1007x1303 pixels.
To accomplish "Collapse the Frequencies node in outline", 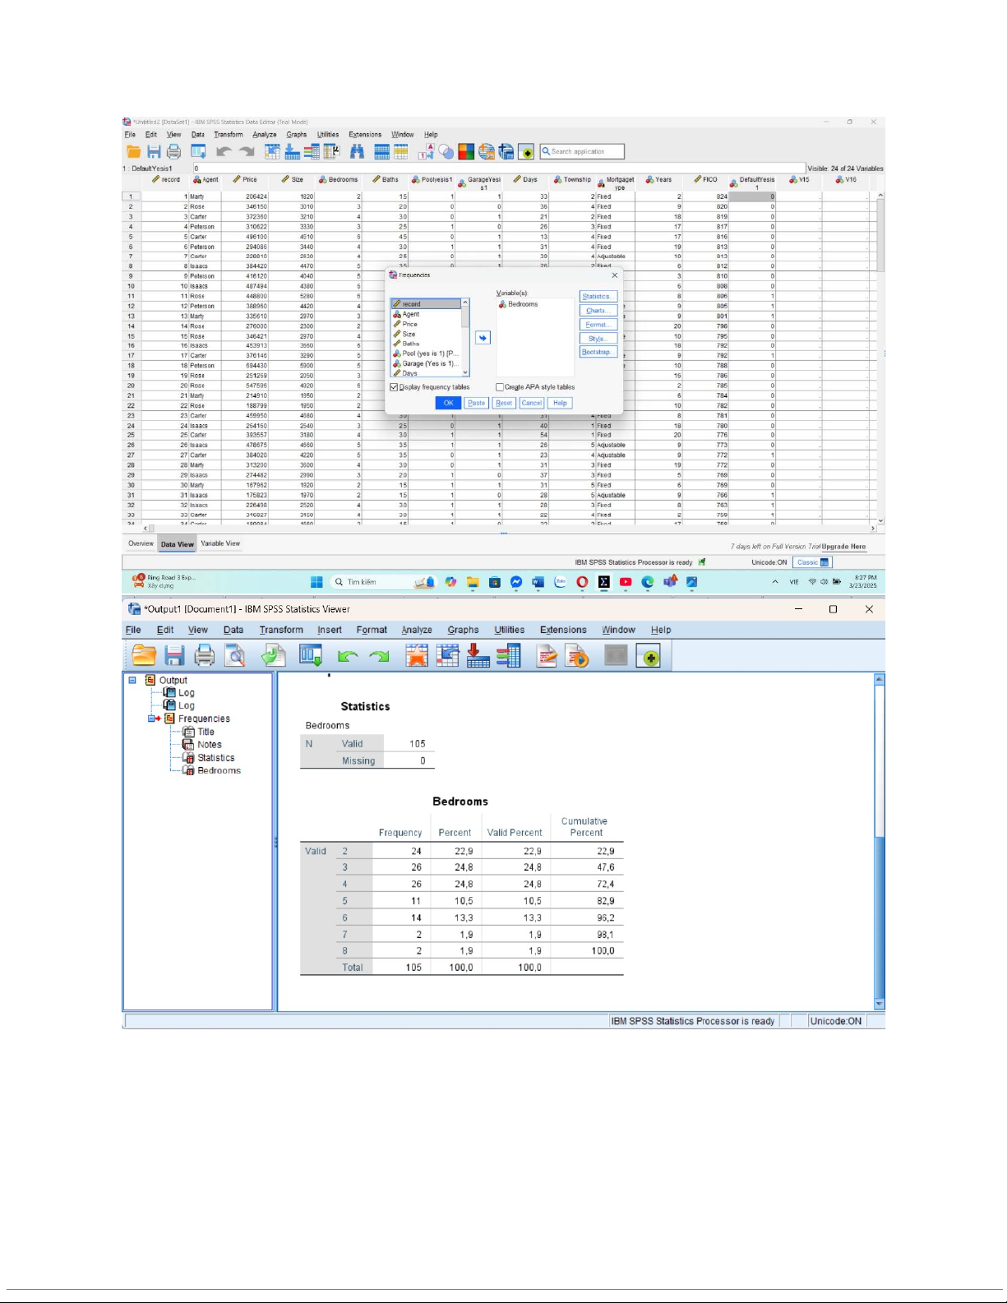I will pyautogui.click(x=151, y=718).
